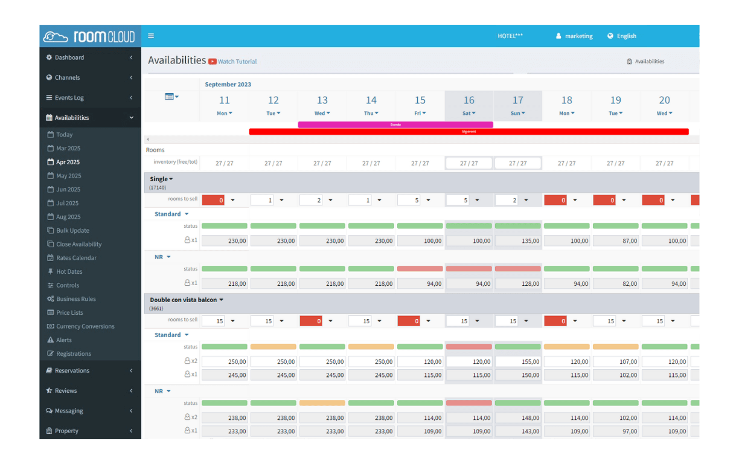The height and width of the screenshot is (464, 739).
Task: Open Hot Dates pin item
Action: coord(69,272)
